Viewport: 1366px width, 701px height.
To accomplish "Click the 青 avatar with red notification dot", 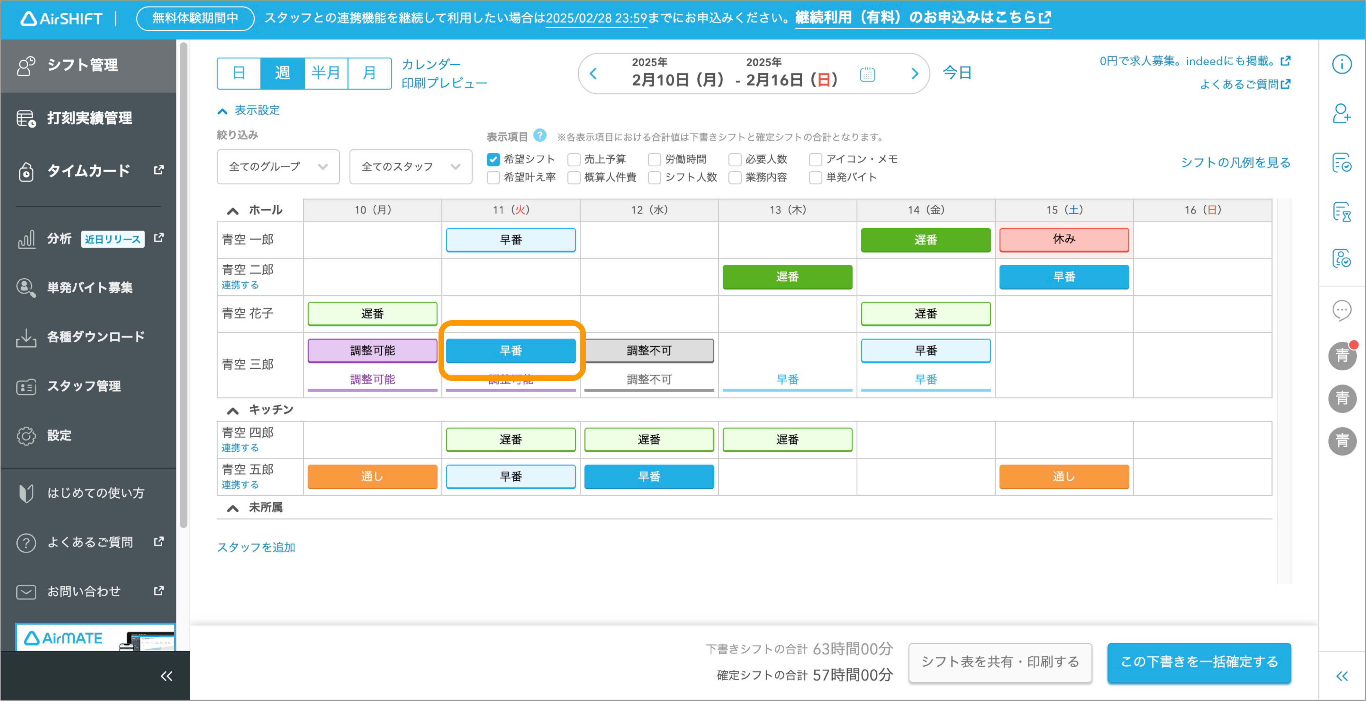I will pos(1341,356).
